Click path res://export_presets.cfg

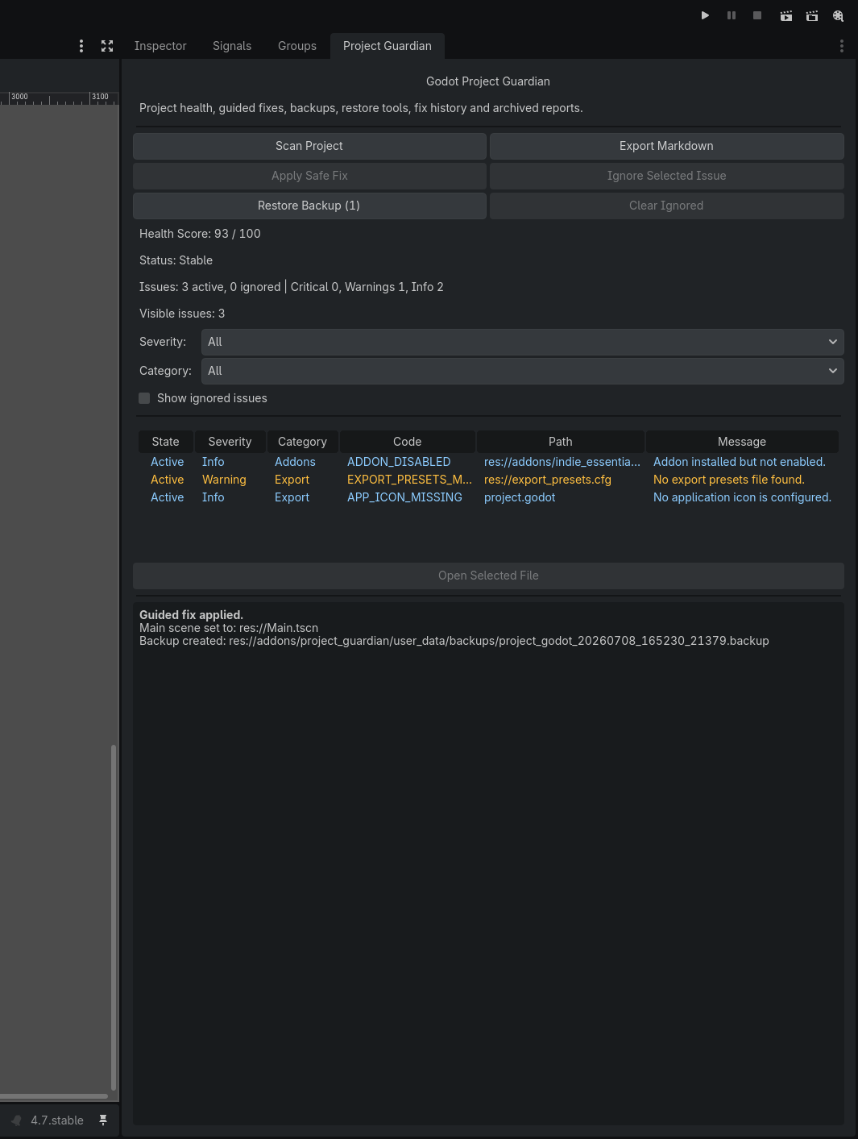tap(548, 480)
